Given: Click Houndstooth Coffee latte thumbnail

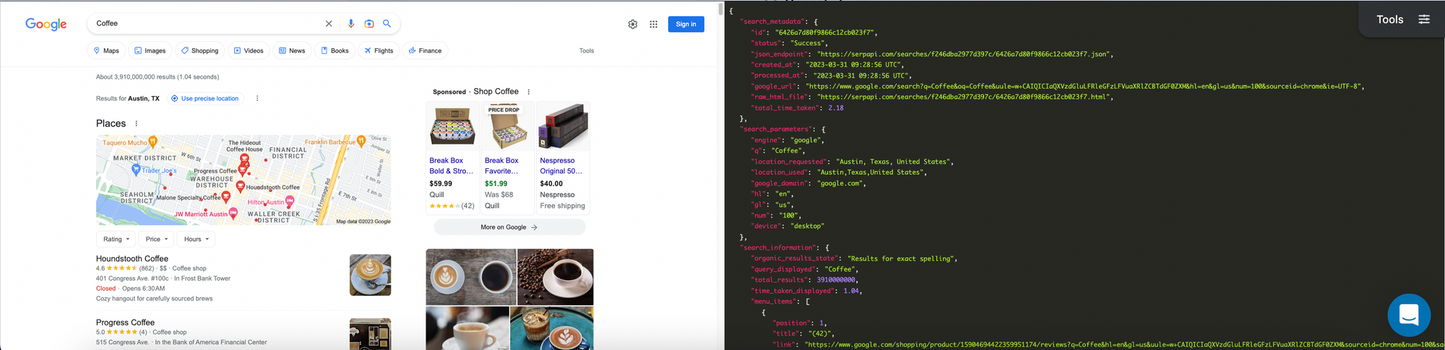Looking at the screenshot, I should point(370,275).
